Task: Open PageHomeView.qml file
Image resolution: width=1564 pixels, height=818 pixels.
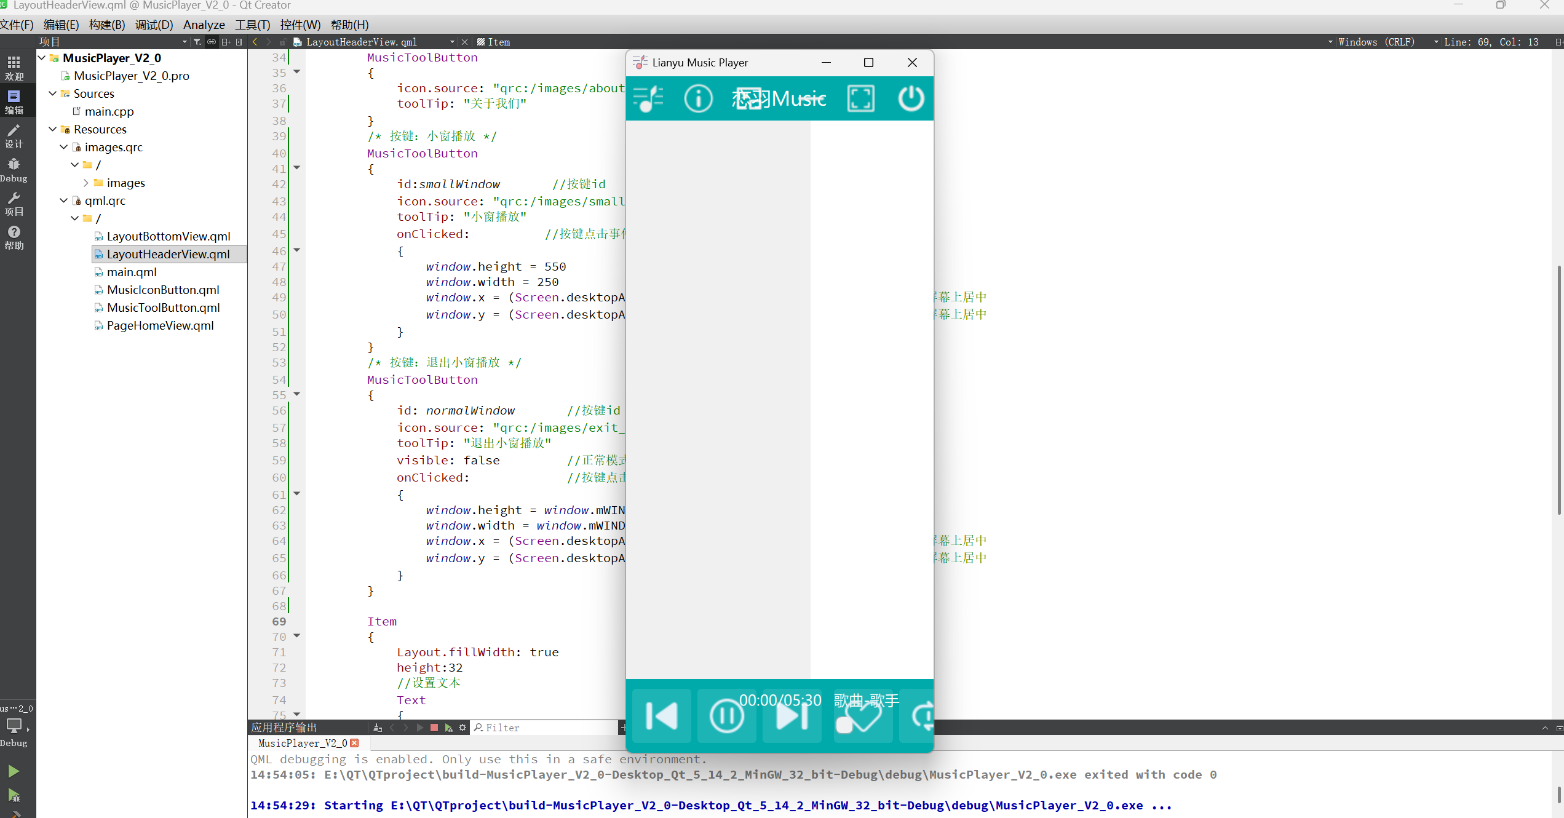Action: pos(160,325)
